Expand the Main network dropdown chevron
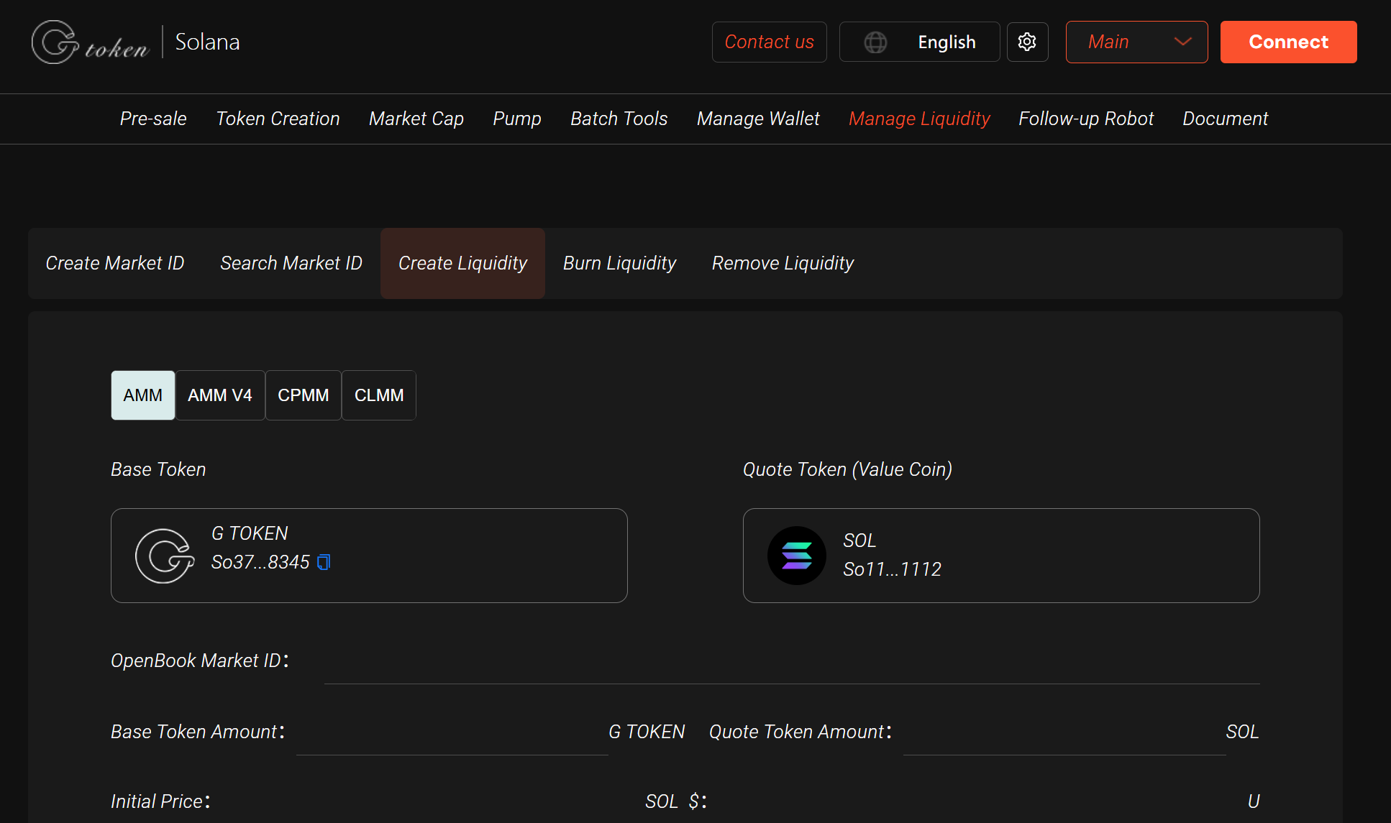Image resolution: width=1391 pixels, height=823 pixels. tap(1182, 42)
